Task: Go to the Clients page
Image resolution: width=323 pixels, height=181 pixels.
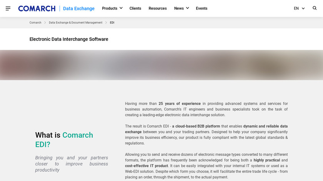Action: click(x=135, y=8)
